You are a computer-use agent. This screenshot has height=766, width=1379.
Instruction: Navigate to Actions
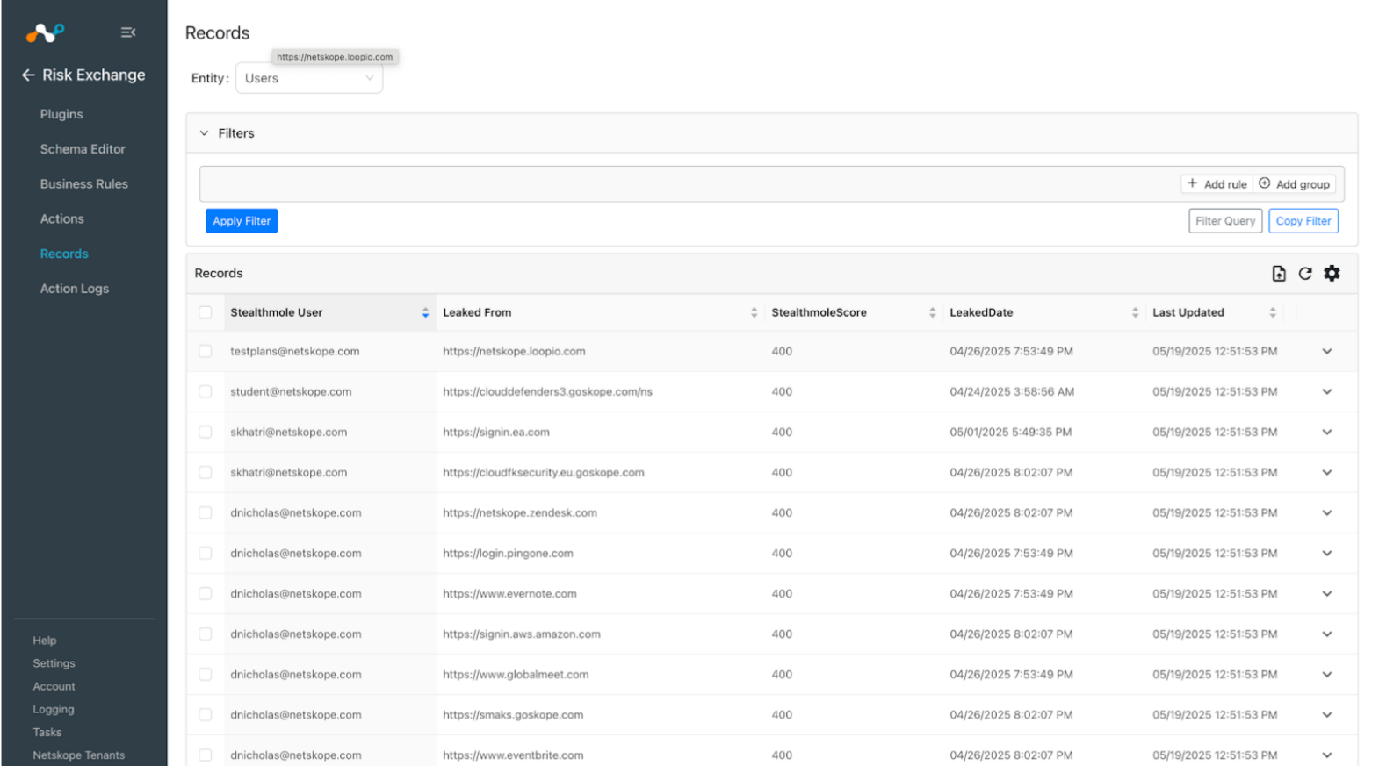click(62, 219)
